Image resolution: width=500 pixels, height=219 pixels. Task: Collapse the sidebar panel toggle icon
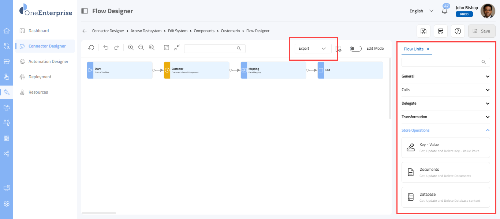pos(85,11)
